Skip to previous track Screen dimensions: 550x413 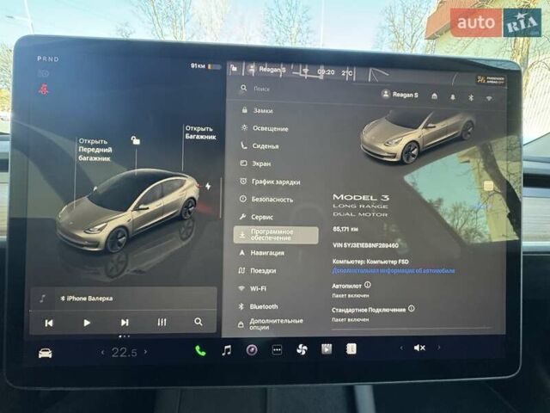tap(49, 323)
